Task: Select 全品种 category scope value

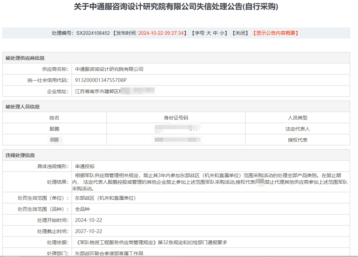Action: pos(82,209)
